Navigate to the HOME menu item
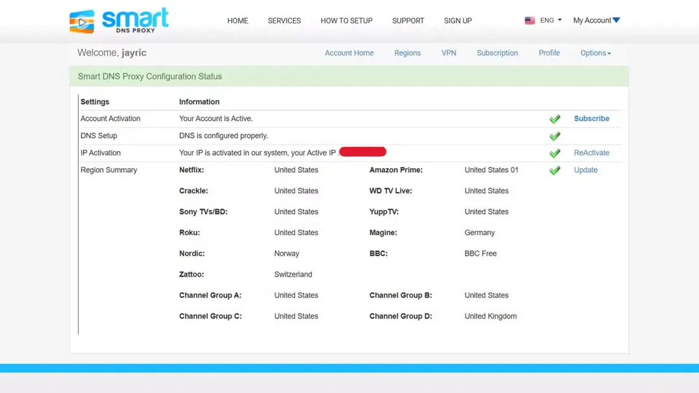Image resolution: width=699 pixels, height=393 pixels. (238, 21)
